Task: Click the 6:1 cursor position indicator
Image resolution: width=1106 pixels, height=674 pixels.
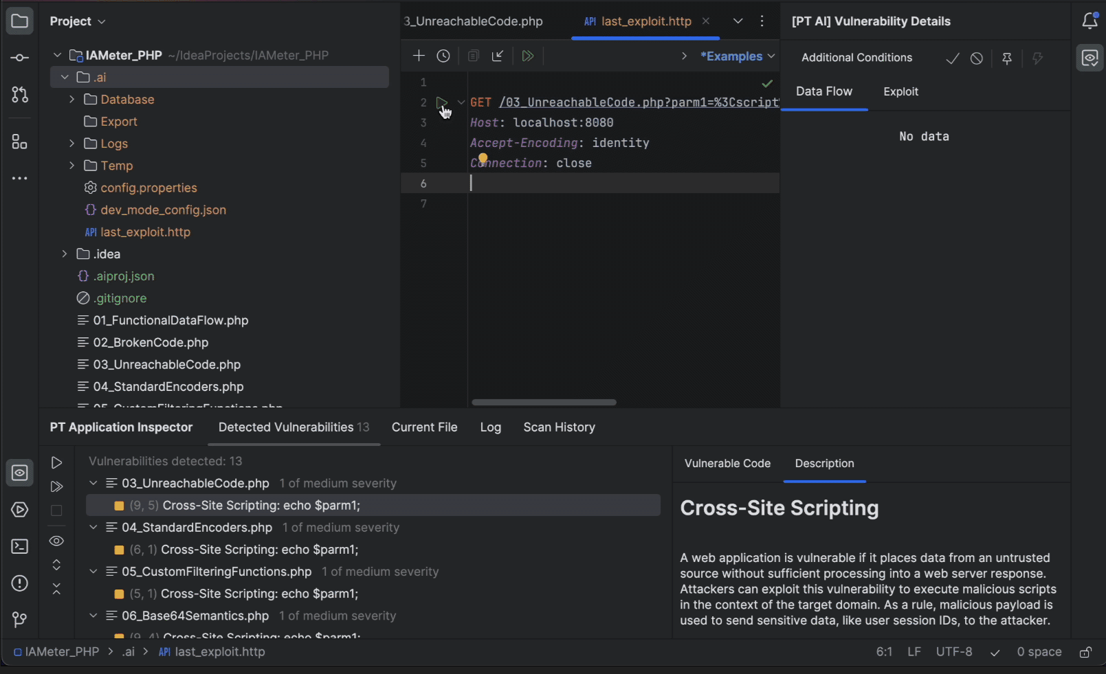Action: 884,652
